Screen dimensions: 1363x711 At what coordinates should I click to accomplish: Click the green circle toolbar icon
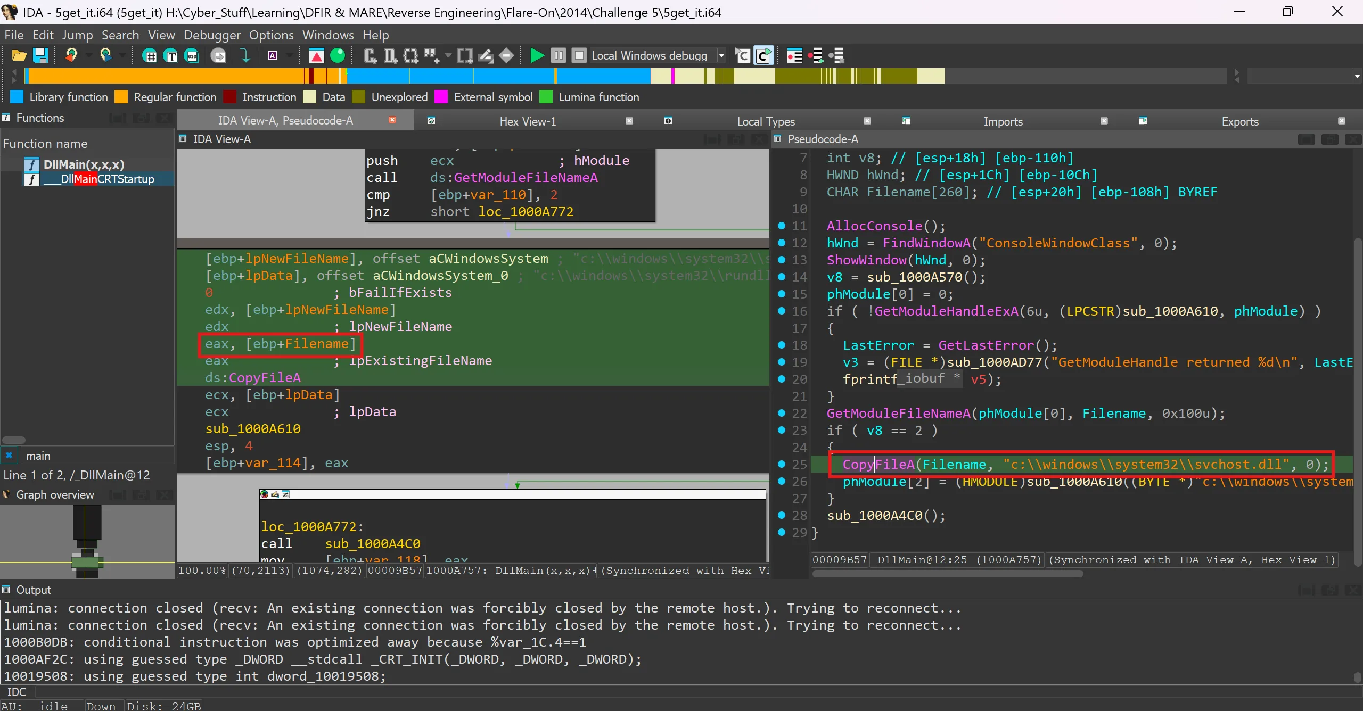pos(338,55)
